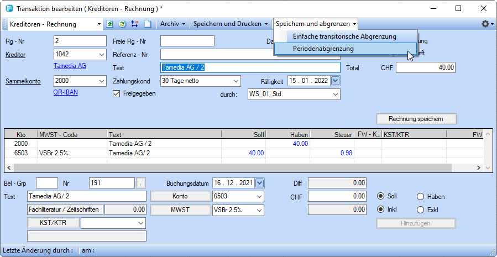Open the Buchungsdatum calendar picker
The image size is (497, 257).
click(x=260, y=183)
